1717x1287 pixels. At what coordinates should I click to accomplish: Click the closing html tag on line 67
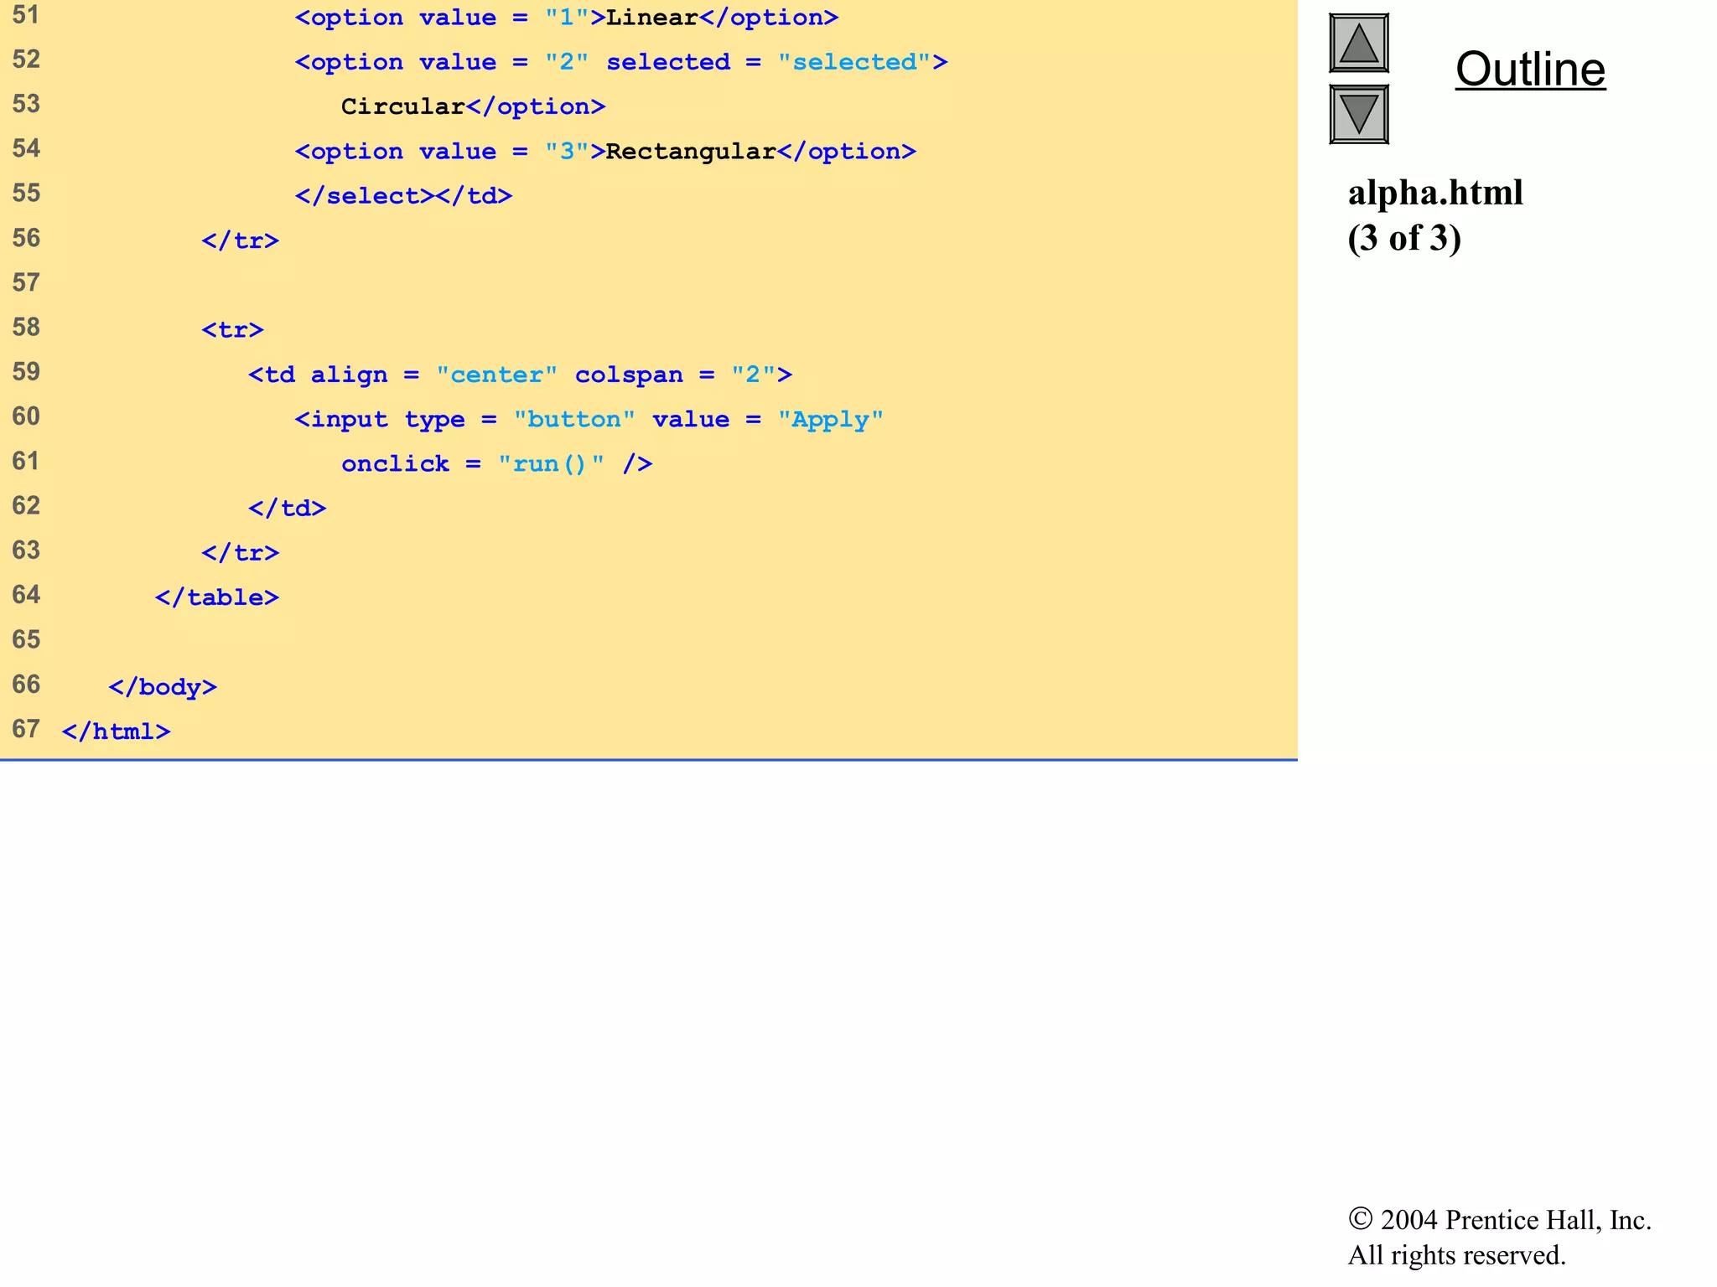click(x=116, y=731)
